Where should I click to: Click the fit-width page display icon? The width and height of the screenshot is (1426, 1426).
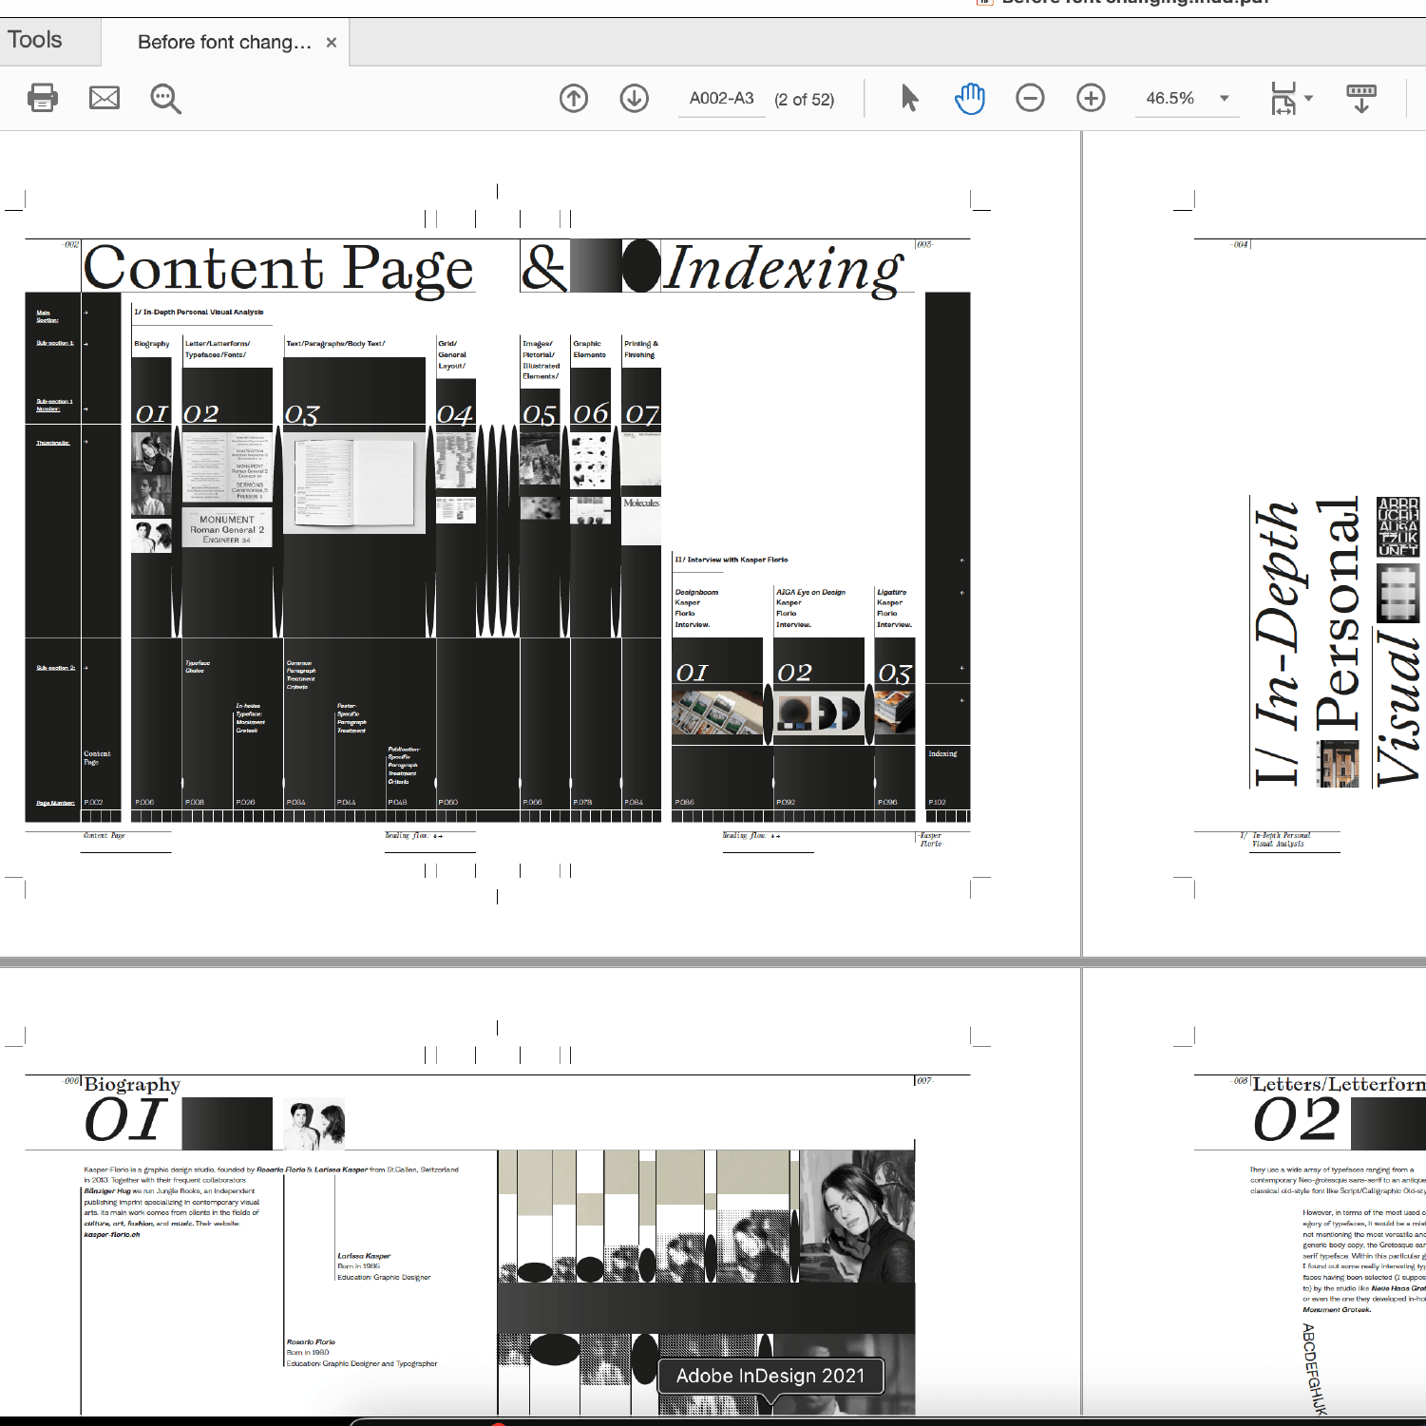click(1283, 98)
